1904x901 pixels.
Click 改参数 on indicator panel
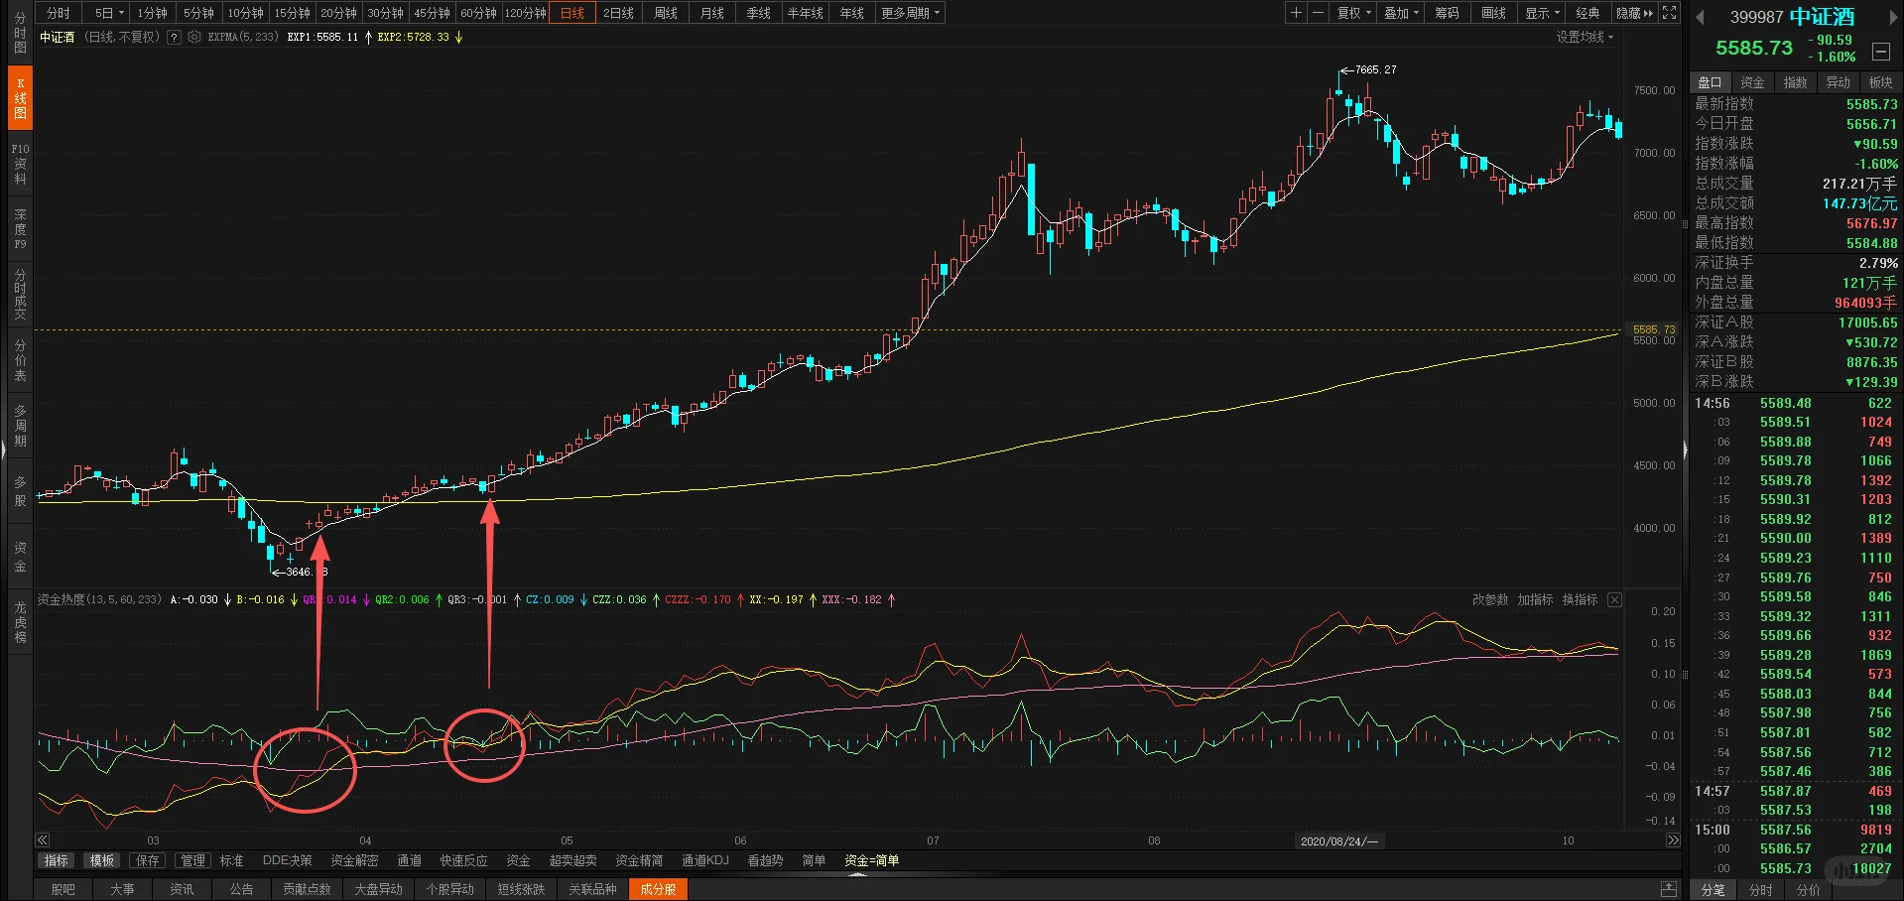[x=1489, y=599]
